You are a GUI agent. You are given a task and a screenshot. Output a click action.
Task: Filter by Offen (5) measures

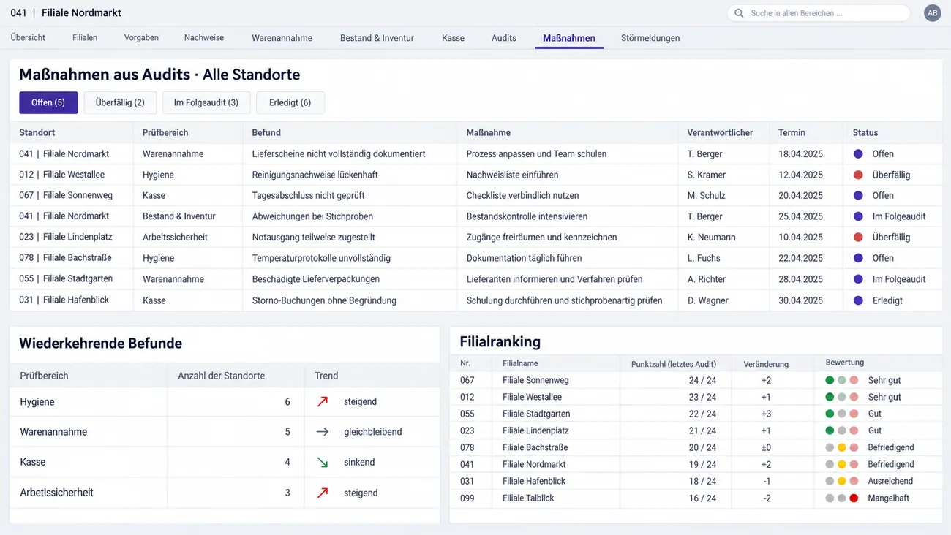[48, 102]
